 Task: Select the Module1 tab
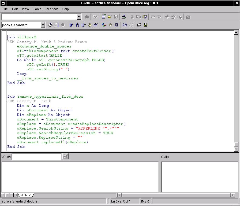point(26,195)
